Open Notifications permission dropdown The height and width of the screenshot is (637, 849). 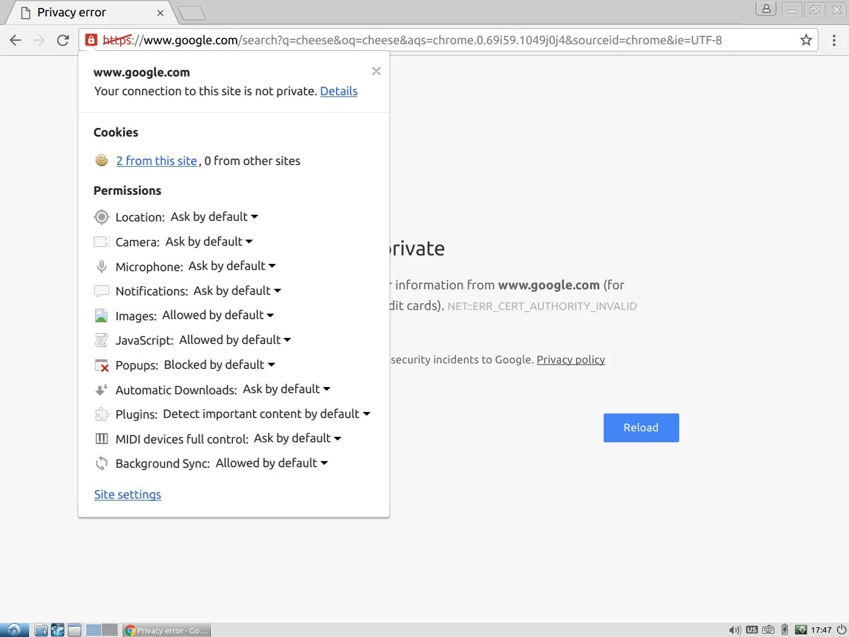tap(237, 291)
